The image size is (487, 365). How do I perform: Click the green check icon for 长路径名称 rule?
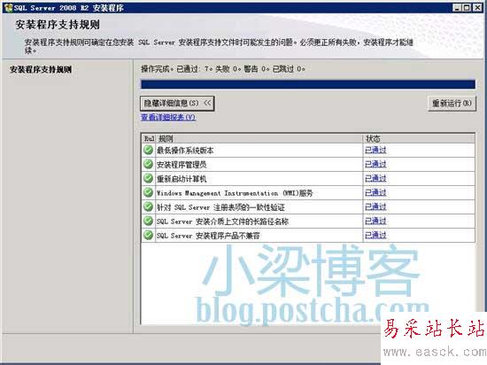[x=148, y=221]
